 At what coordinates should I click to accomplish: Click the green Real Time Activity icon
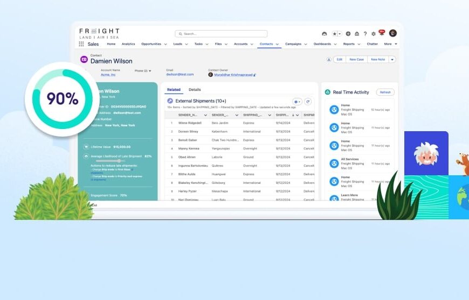click(328, 92)
